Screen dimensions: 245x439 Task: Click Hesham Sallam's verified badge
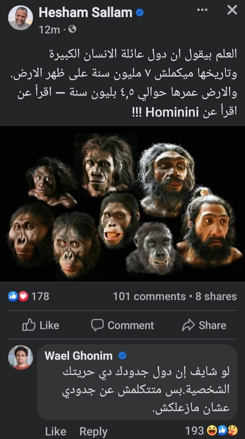(140, 13)
